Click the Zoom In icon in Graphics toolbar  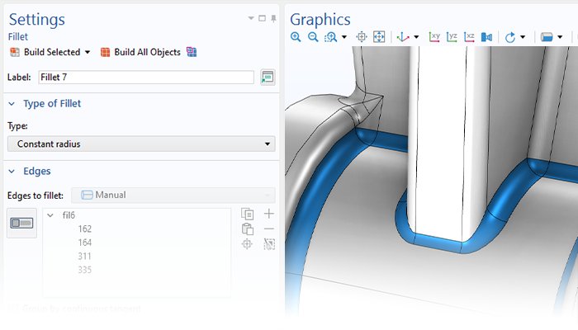[x=296, y=37]
